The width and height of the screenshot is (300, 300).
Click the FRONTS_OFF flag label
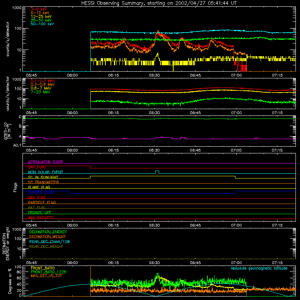click(x=40, y=213)
